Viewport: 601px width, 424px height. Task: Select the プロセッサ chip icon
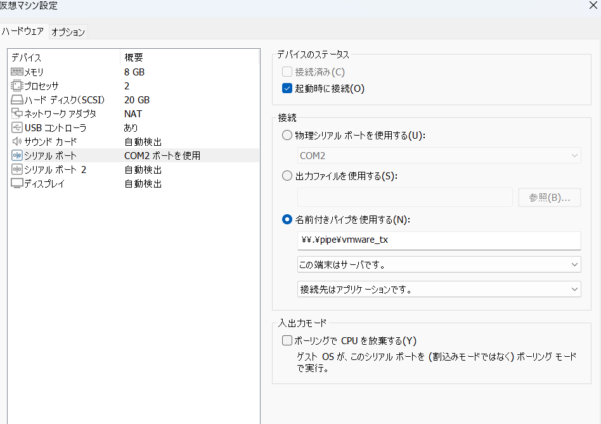point(17,86)
